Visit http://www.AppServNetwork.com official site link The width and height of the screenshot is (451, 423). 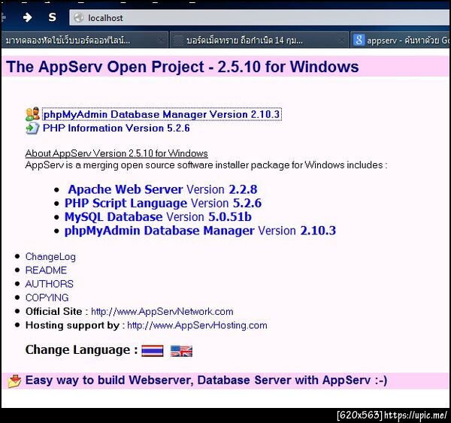pos(162,311)
